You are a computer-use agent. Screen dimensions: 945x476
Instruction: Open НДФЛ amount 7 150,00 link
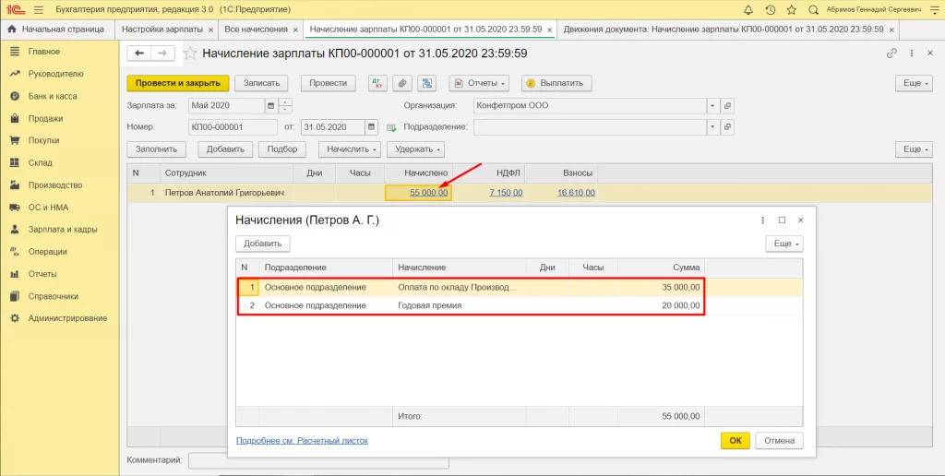pyautogui.click(x=507, y=193)
